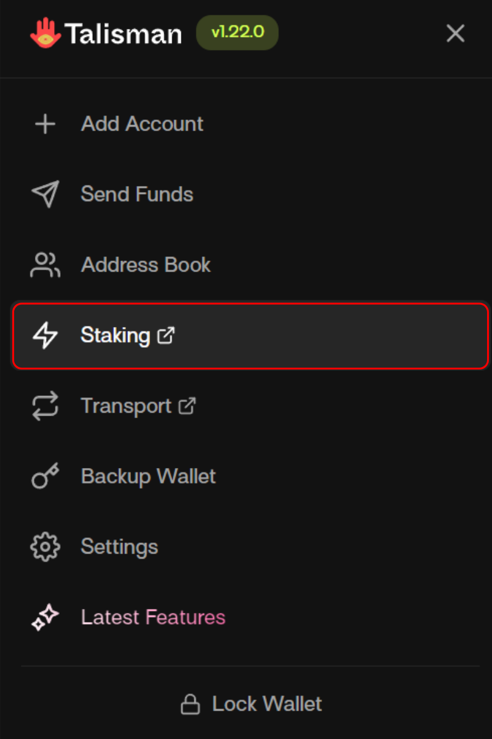
Task: Click the v1.22.0 version badge
Action: coord(237,33)
